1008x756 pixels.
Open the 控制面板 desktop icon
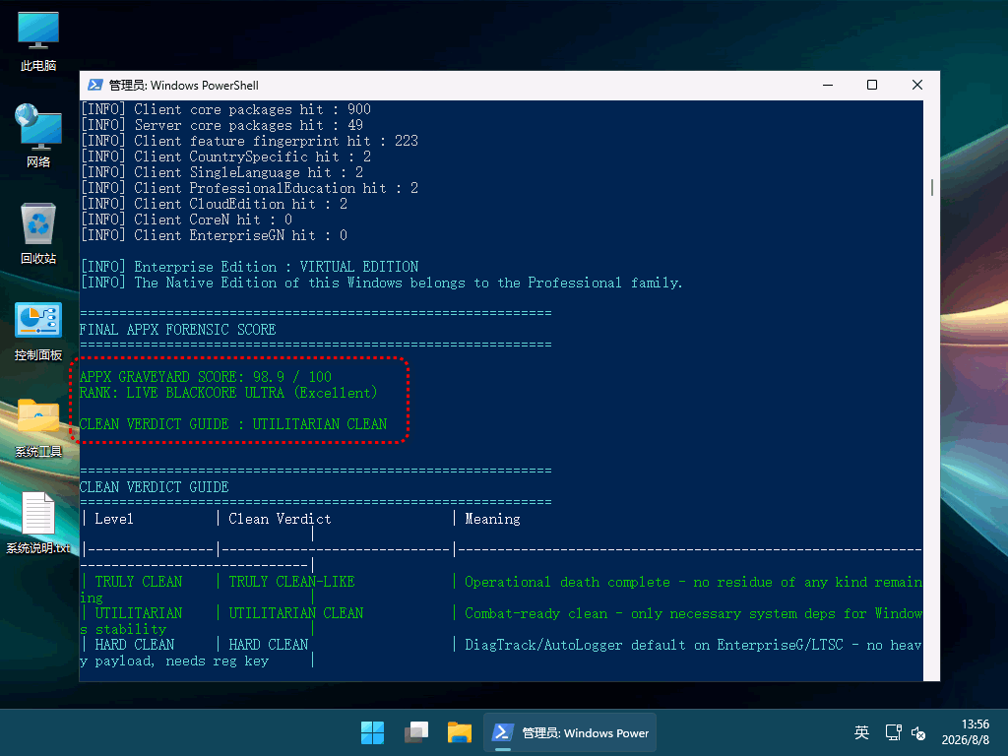[x=38, y=331]
